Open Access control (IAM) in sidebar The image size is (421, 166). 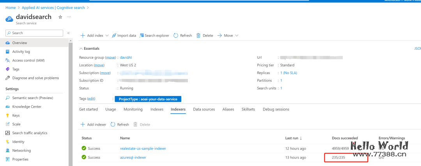point(28,60)
